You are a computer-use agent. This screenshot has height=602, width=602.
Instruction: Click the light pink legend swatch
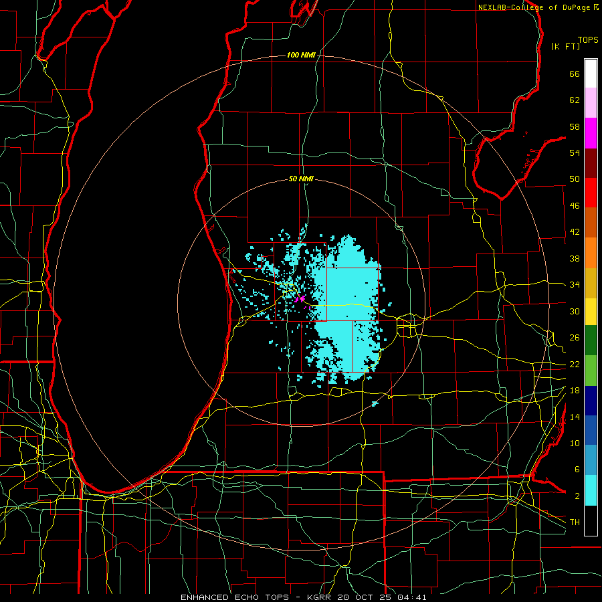(591, 103)
